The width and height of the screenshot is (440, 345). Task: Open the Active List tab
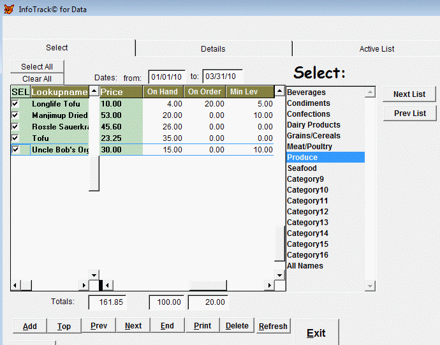[376, 48]
